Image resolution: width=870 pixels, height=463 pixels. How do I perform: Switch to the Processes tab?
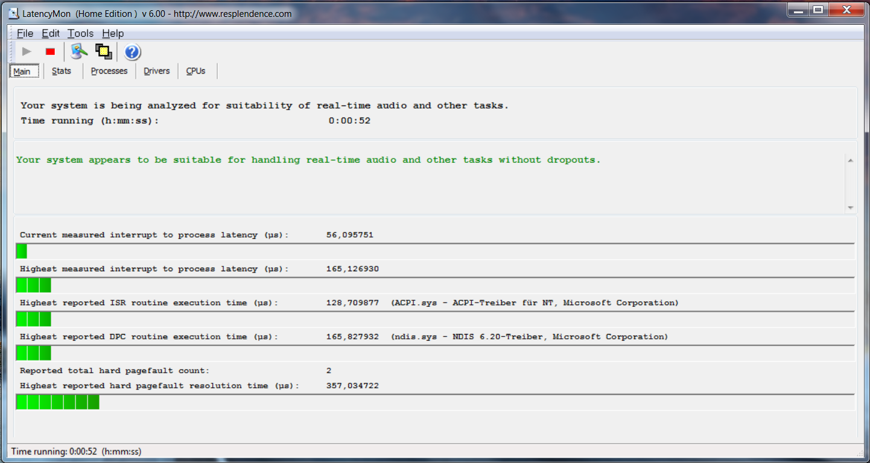click(x=109, y=71)
